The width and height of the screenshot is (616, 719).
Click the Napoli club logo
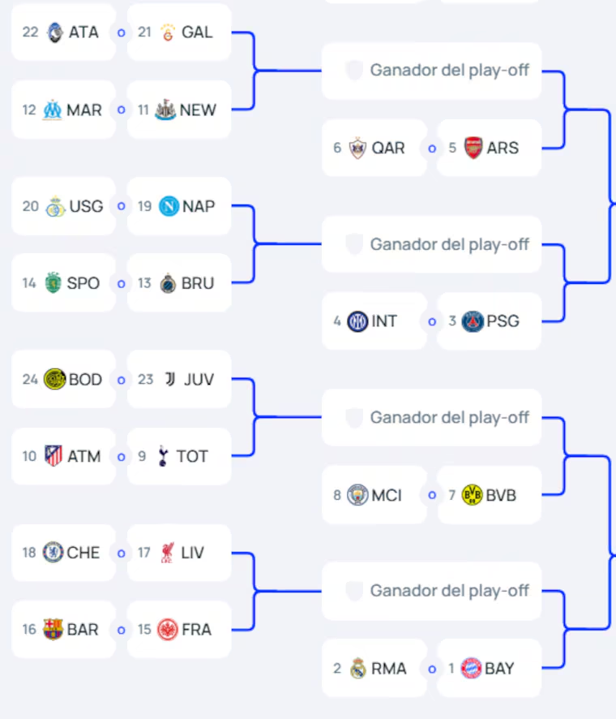[169, 206]
